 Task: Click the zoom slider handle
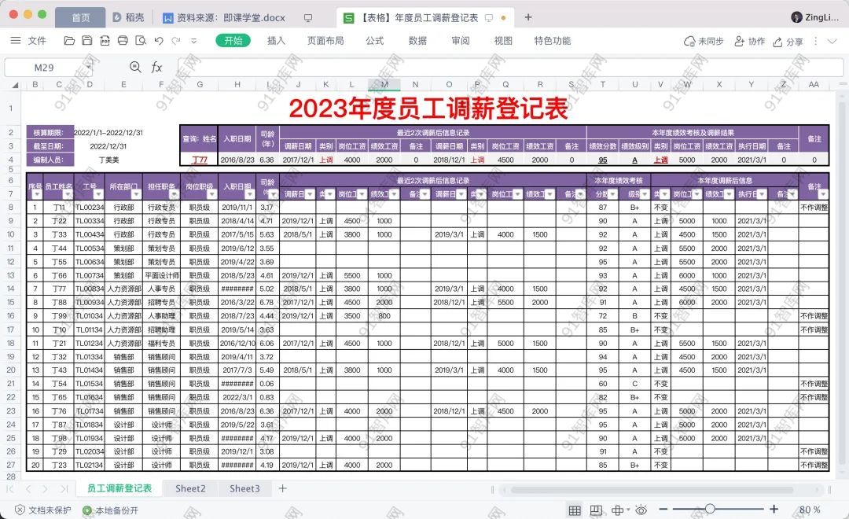[x=710, y=510]
